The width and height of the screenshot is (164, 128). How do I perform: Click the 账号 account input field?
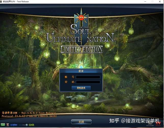click(88, 77)
